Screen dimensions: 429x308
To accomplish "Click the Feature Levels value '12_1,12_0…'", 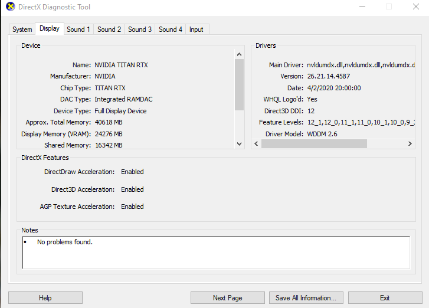I will (361, 122).
